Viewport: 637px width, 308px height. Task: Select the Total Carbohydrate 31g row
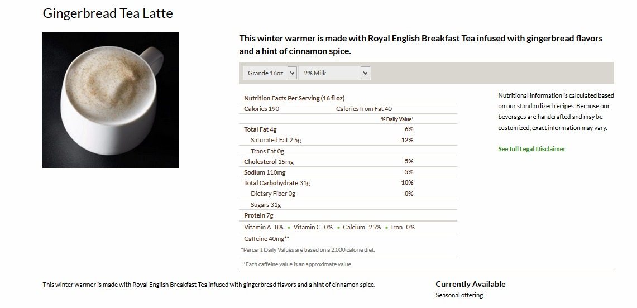[348, 183]
